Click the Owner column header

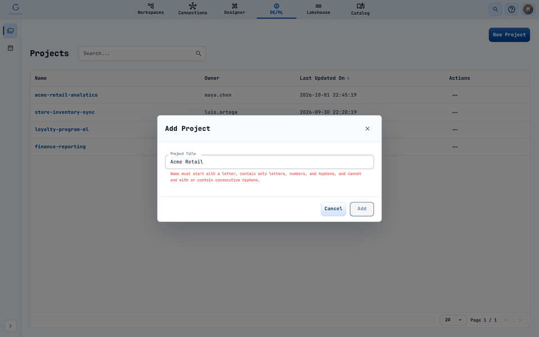coord(212,78)
